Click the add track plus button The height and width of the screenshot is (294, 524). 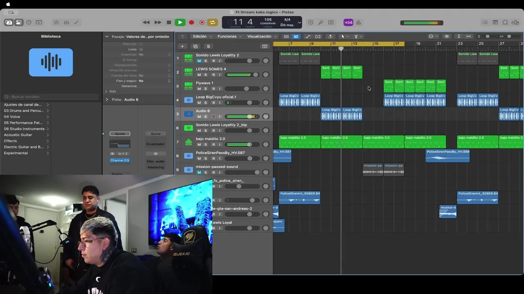pyautogui.click(x=182, y=46)
